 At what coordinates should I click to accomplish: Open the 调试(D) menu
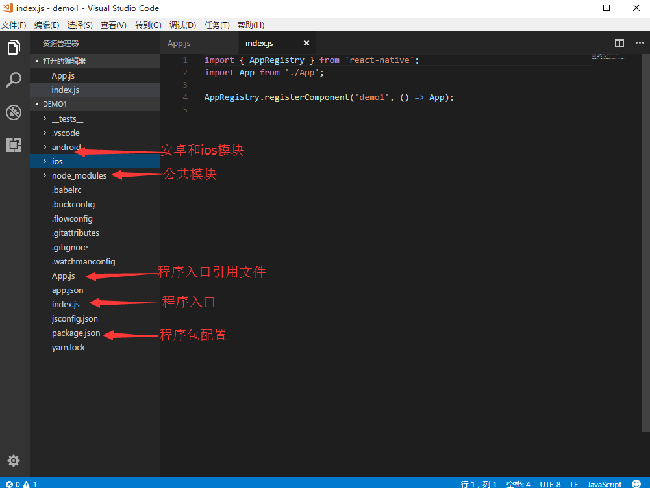pyautogui.click(x=182, y=25)
